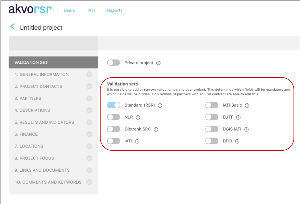Open 10. Comments and Keywords section
Viewport: 300px width, 204px height.
(54, 182)
